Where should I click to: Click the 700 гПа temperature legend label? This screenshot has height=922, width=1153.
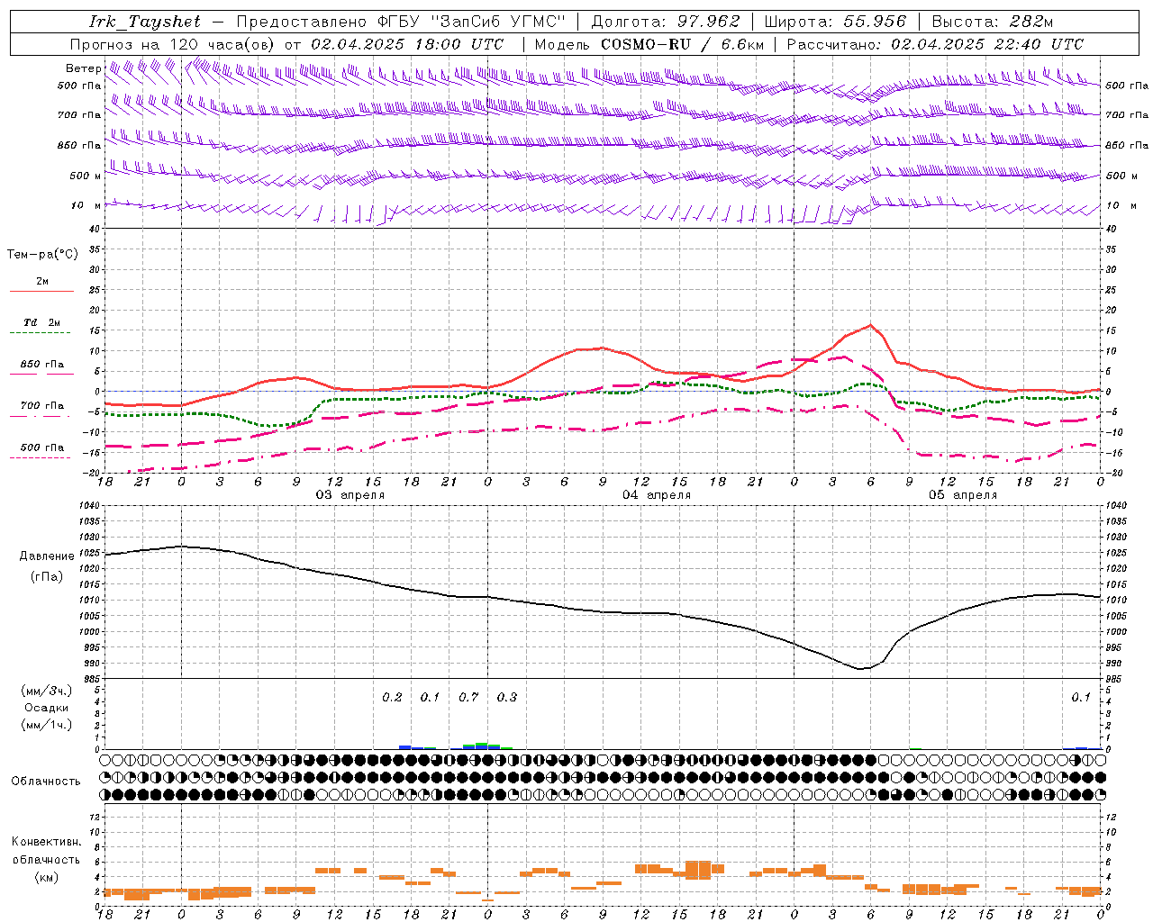[41, 405]
